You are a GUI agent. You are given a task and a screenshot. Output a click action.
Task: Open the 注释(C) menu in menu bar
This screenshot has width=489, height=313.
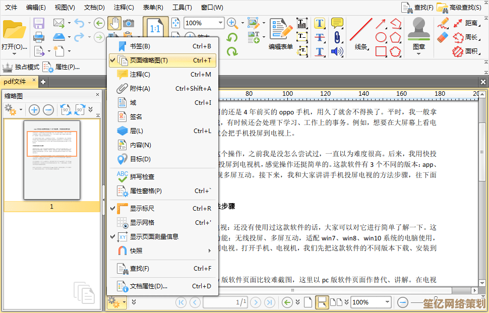click(124, 8)
